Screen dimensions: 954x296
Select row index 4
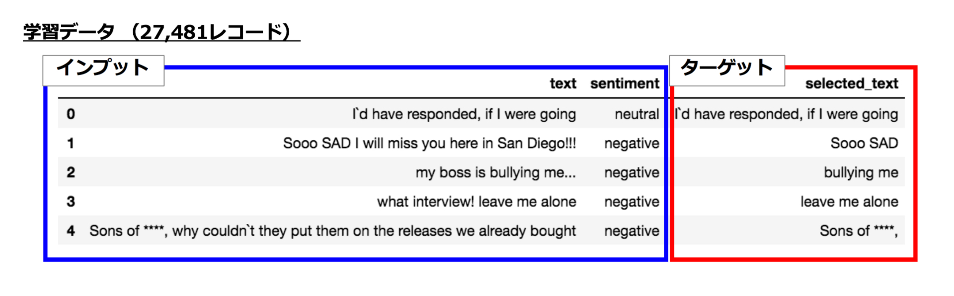71,231
